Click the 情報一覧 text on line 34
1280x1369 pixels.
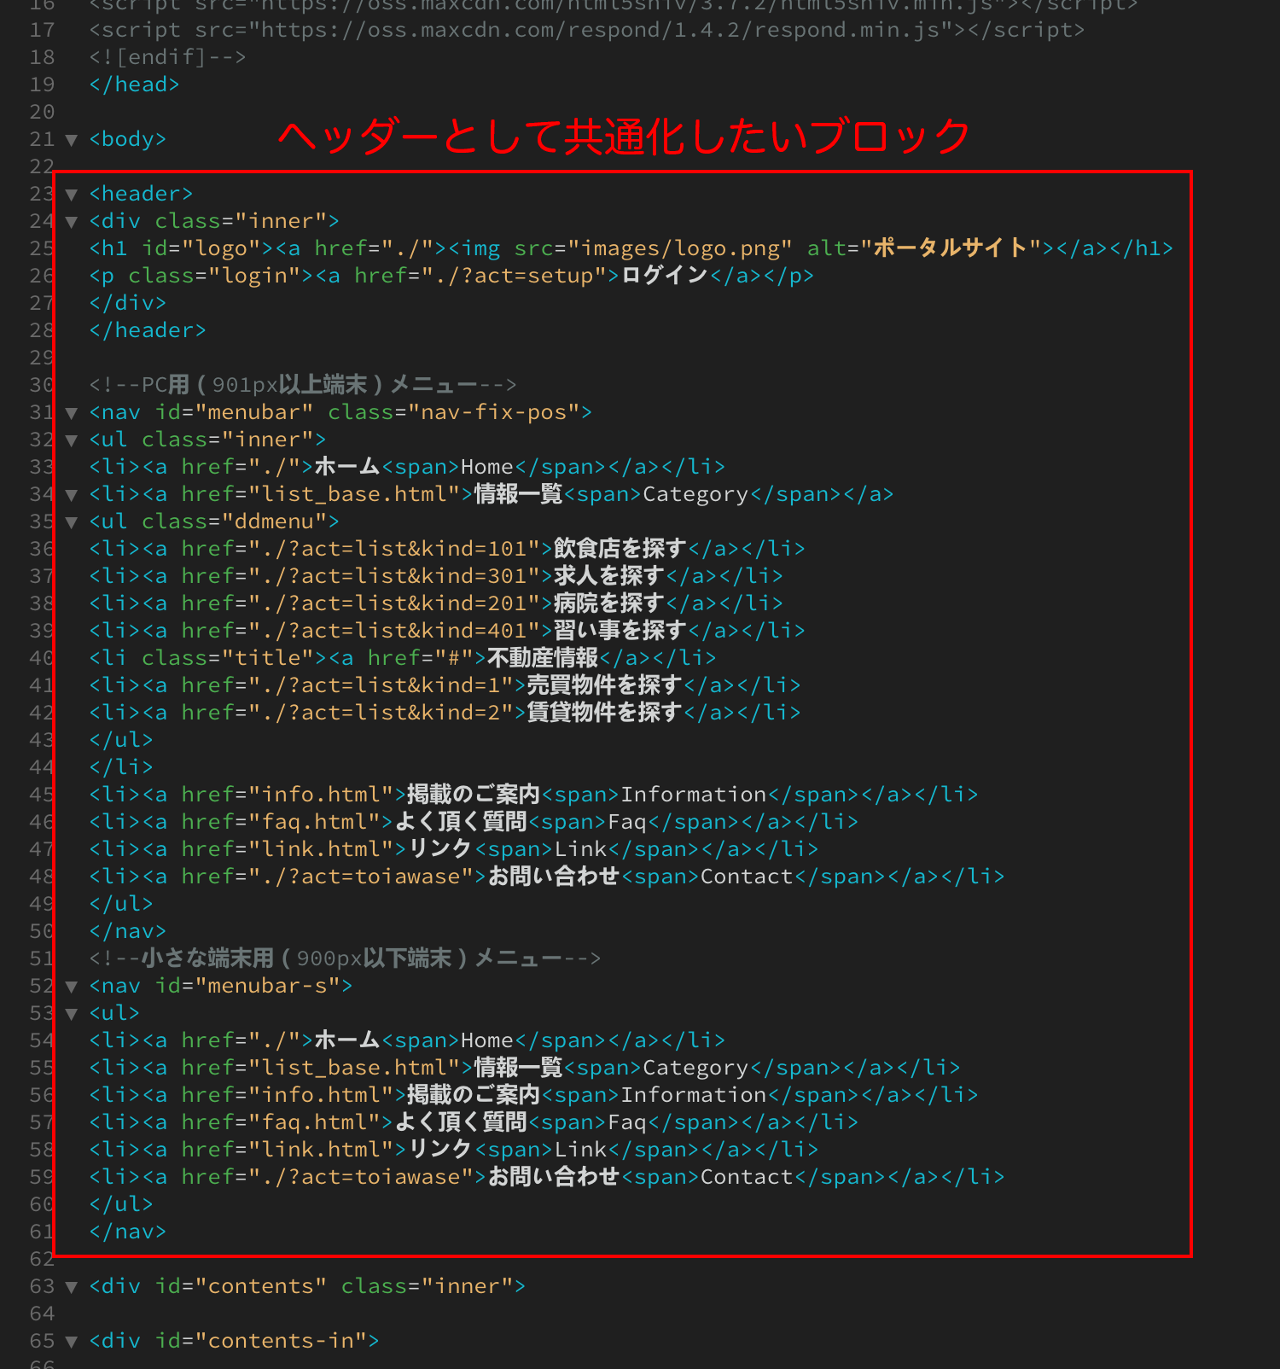(x=518, y=494)
